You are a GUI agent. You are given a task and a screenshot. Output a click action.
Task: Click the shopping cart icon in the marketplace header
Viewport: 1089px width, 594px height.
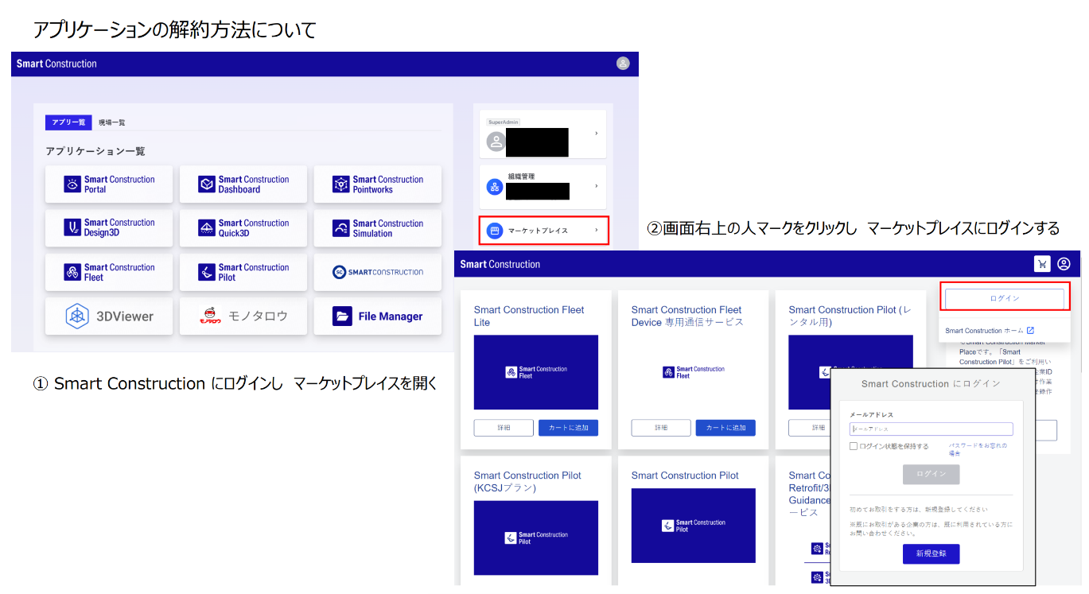[x=1042, y=264]
